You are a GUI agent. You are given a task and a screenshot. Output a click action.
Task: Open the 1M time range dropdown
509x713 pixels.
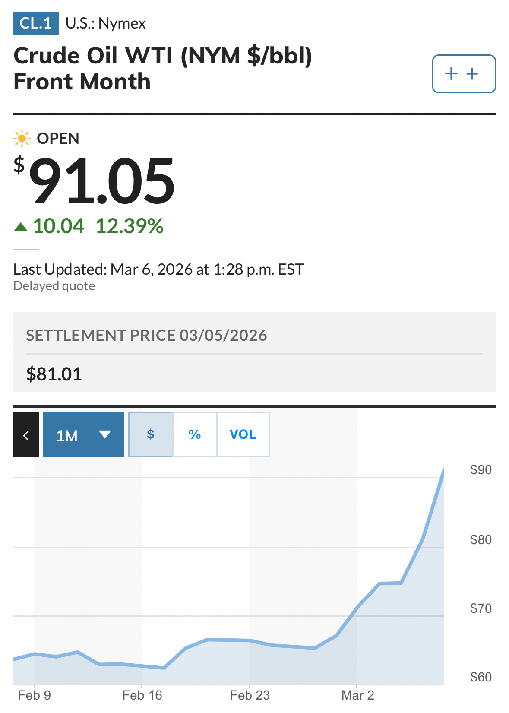pyautogui.click(x=83, y=434)
